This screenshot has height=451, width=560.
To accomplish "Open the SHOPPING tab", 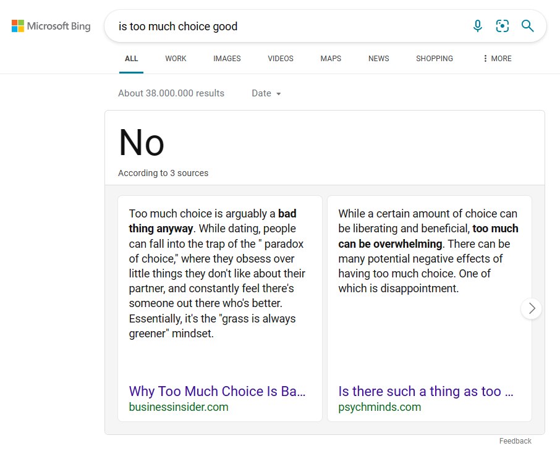I will coord(435,59).
